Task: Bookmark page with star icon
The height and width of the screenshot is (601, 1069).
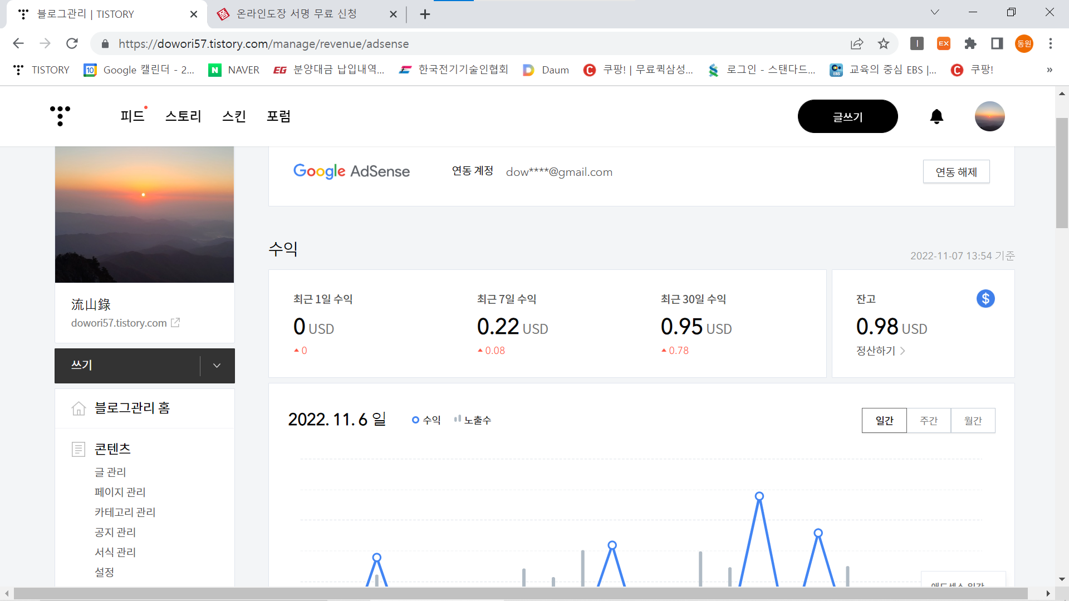Action: tap(884, 43)
